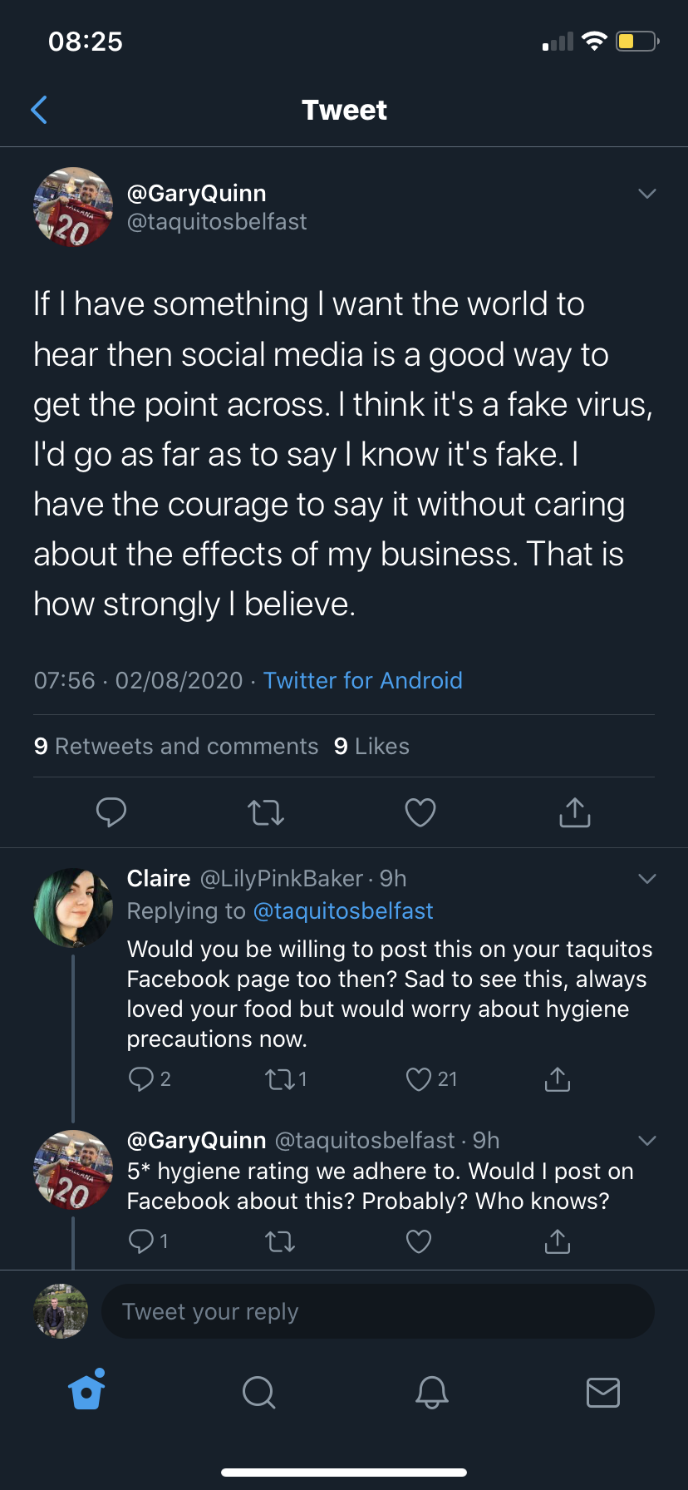Reply to the main tweet
This screenshot has width=688, height=1490.
[x=111, y=812]
